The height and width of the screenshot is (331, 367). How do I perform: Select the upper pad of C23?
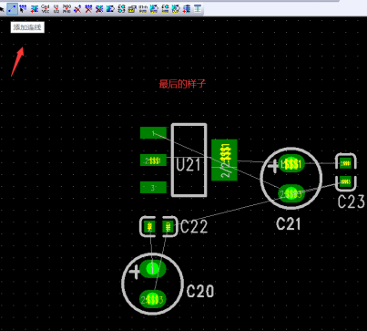pyautogui.click(x=346, y=163)
